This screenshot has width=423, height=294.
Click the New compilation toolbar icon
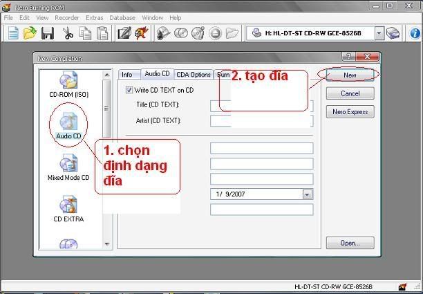13,33
